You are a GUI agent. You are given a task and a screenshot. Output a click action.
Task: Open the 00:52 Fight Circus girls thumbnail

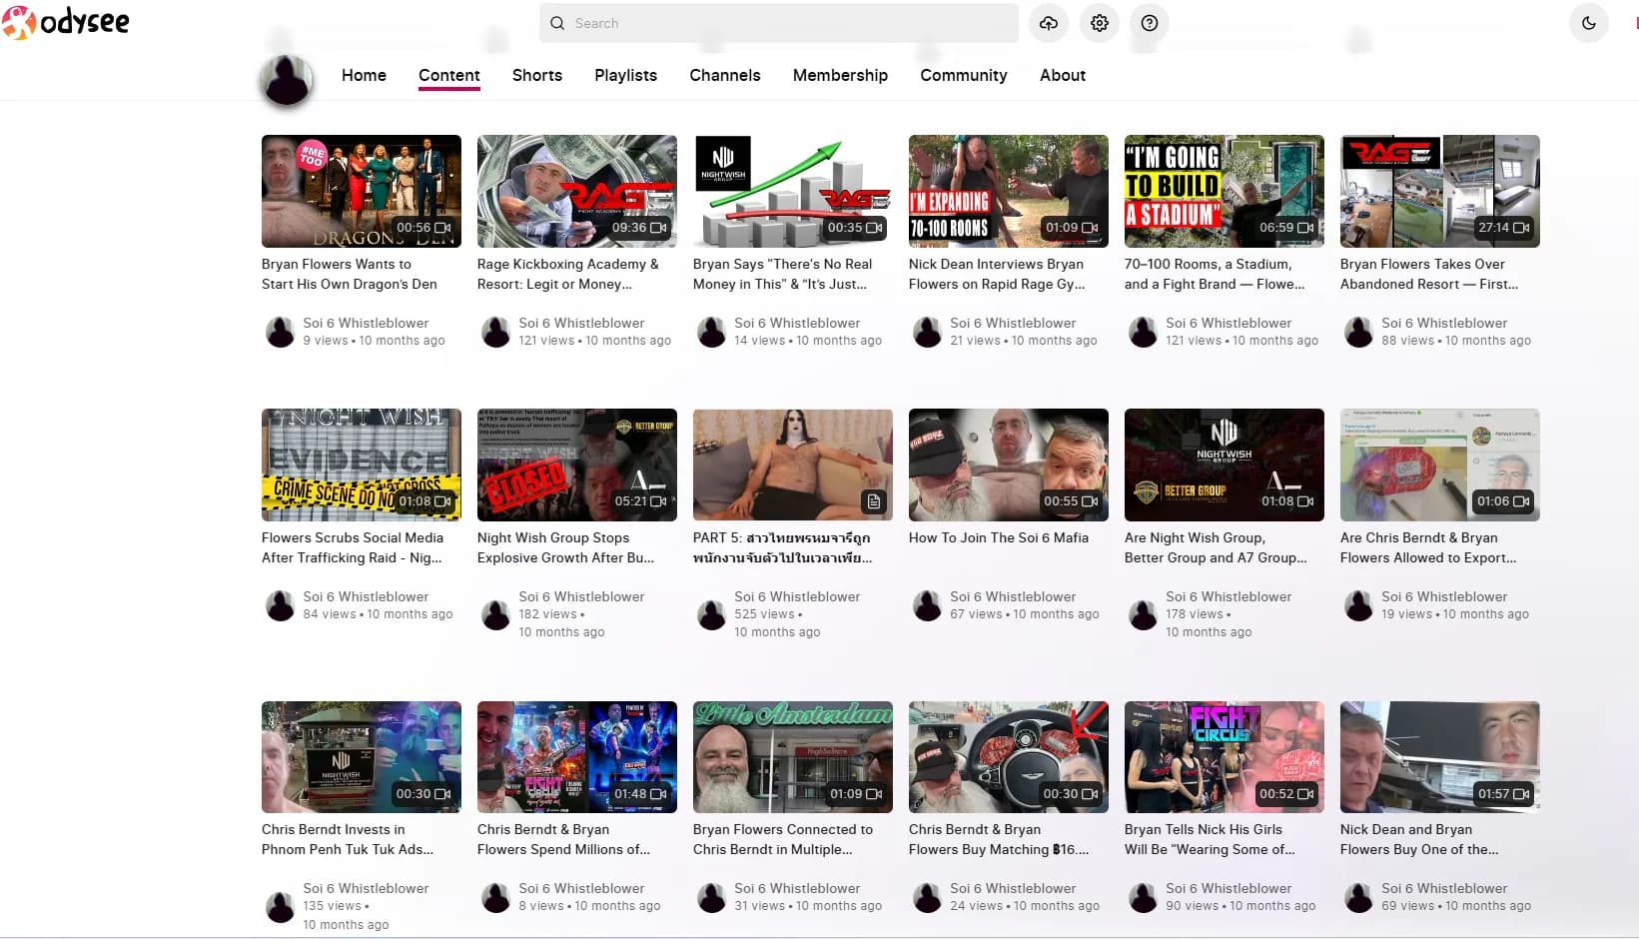click(1225, 757)
